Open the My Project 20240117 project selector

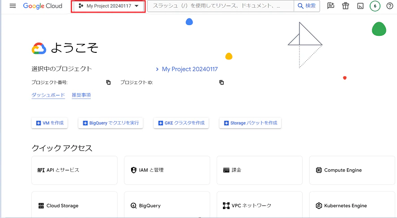[108, 6]
